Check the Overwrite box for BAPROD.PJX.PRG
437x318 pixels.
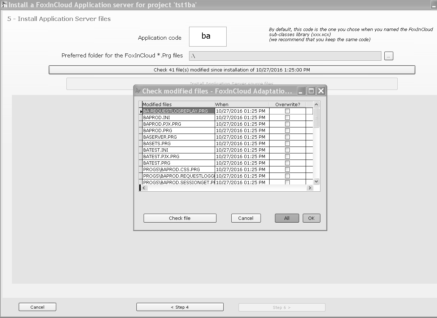(x=287, y=124)
